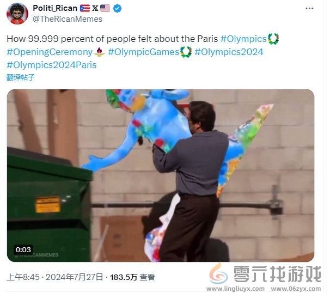This screenshot has height=293, width=330.
Task: Click the Puerto Rico flag emoji
Action: [x=85, y=8]
